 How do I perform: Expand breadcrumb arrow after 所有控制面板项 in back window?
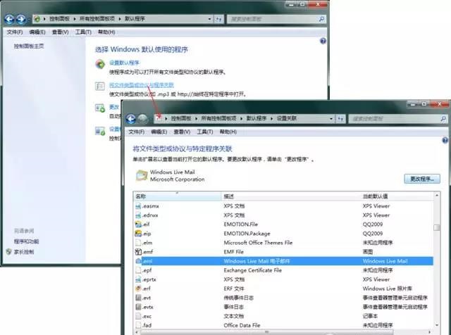click(x=120, y=19)
